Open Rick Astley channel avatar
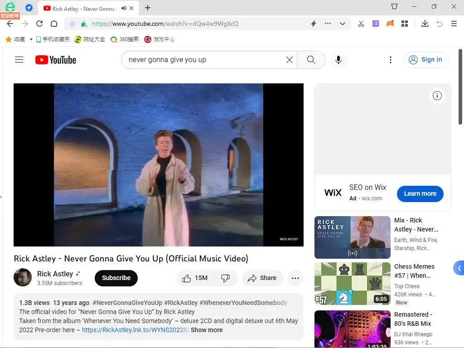The height and width of the screenshot is (348, 464). (23, 277)
